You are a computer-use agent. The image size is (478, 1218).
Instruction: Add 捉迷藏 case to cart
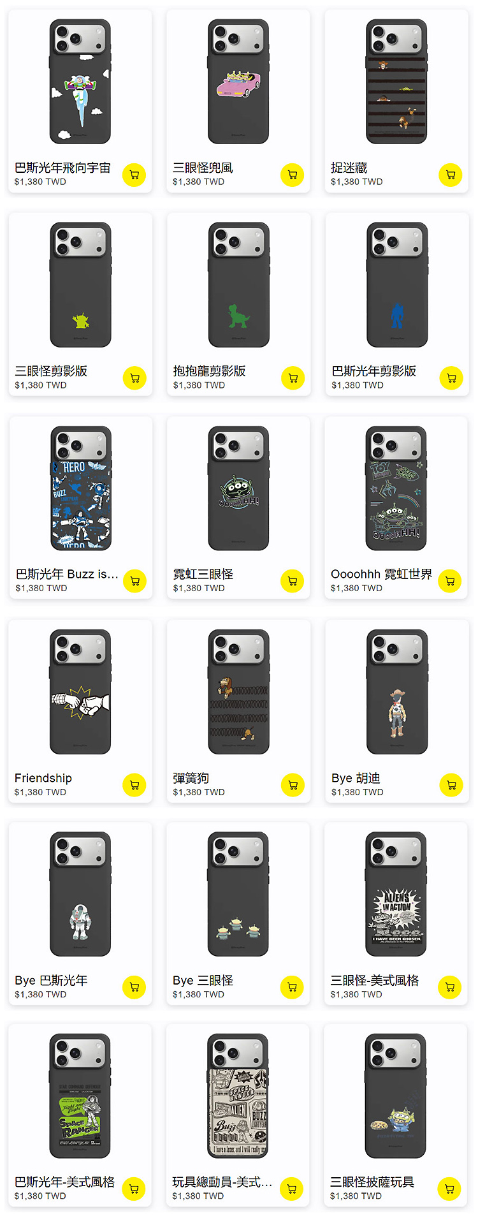(x=451, y=175)
